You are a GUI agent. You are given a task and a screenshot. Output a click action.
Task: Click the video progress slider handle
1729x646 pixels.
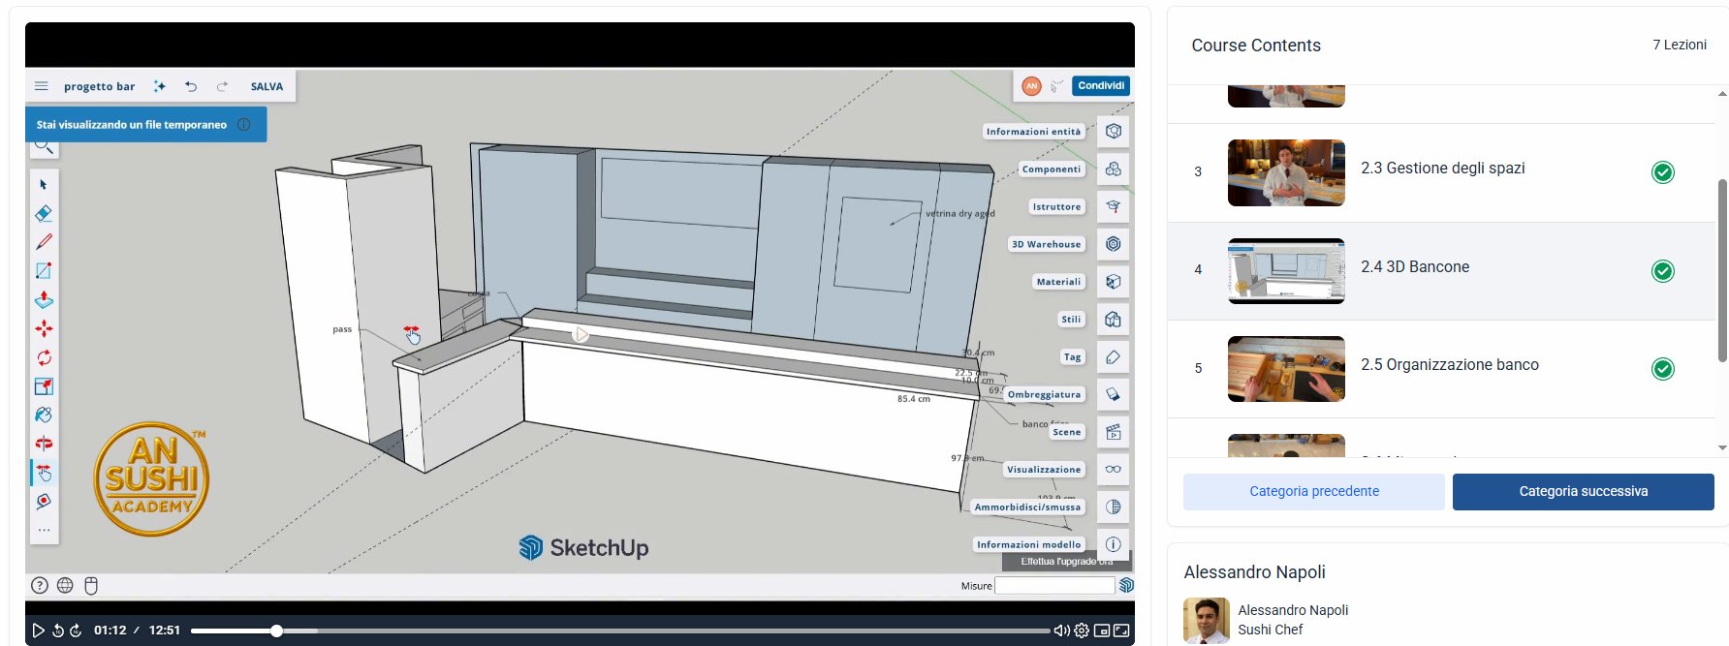pyautogui.click(x=276, y=631)
